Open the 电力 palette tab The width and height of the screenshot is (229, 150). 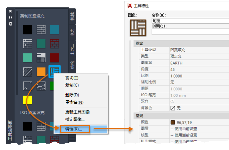point(72,33)
